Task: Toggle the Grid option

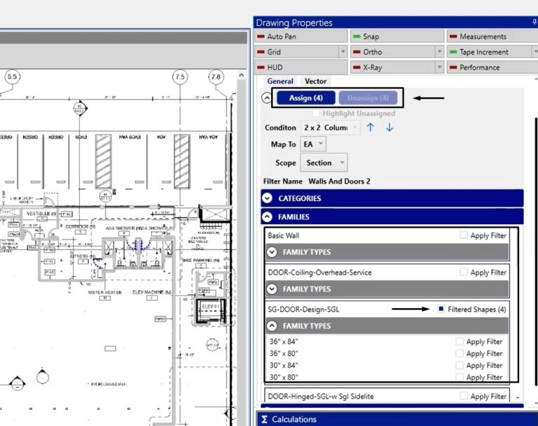Action: point(296,52)
